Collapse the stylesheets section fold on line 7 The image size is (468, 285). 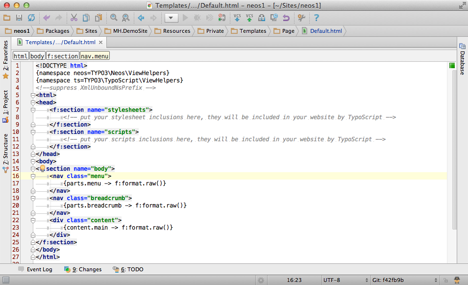pyautogui.click(x=33, y=110)
